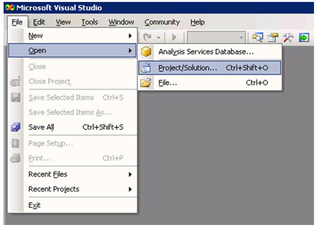Open Solution Explorer from the toolbar
The width and height of the screenshot is (315, 226).
pos(258,38)
